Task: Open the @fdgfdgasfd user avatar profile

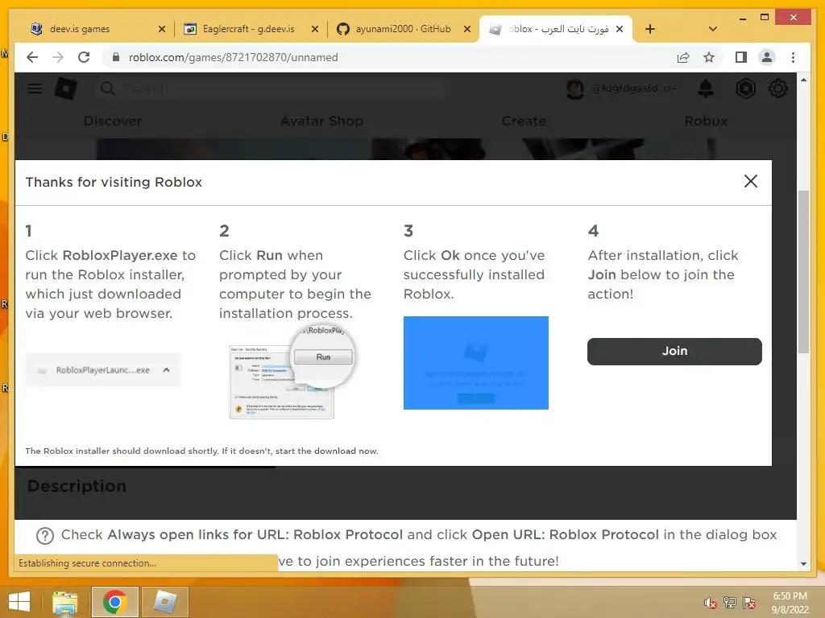Action: (574, 89)
